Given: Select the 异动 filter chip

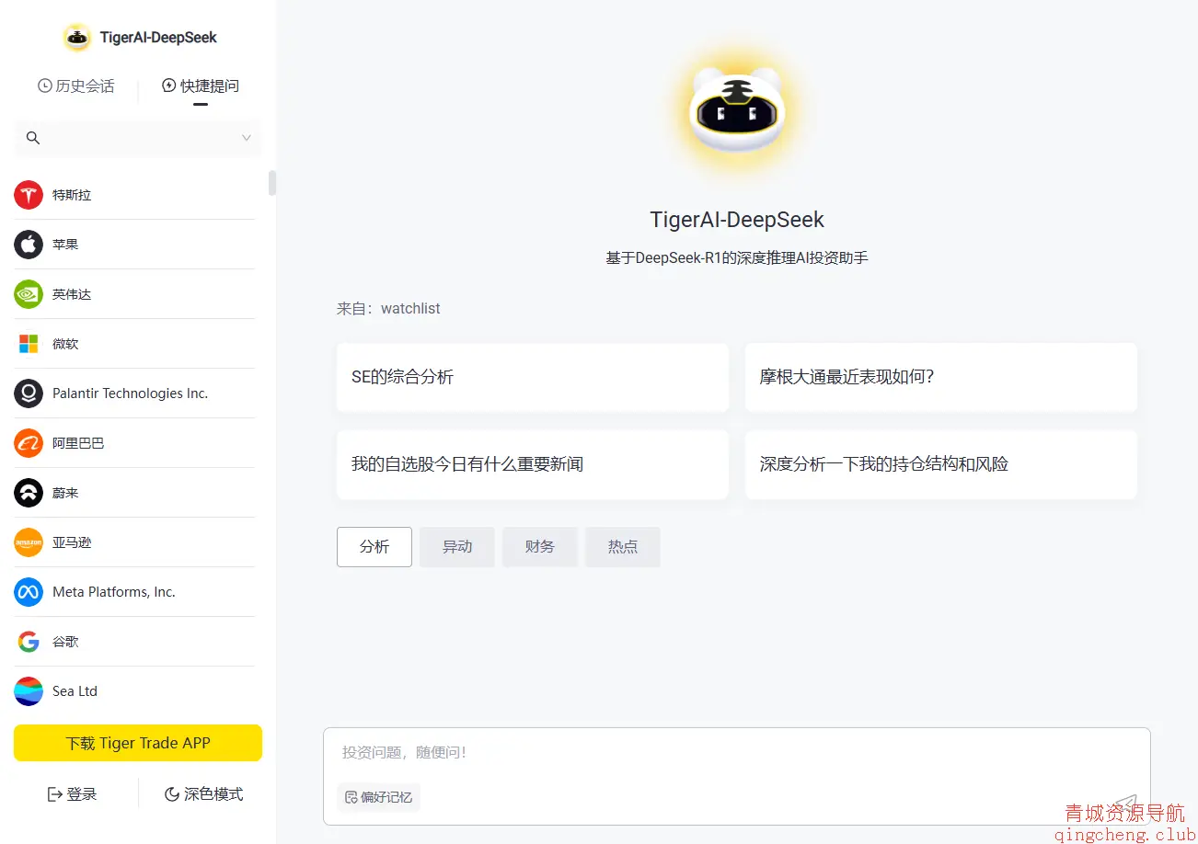Looking at the screenshot, I should click(x=456, y=547).
